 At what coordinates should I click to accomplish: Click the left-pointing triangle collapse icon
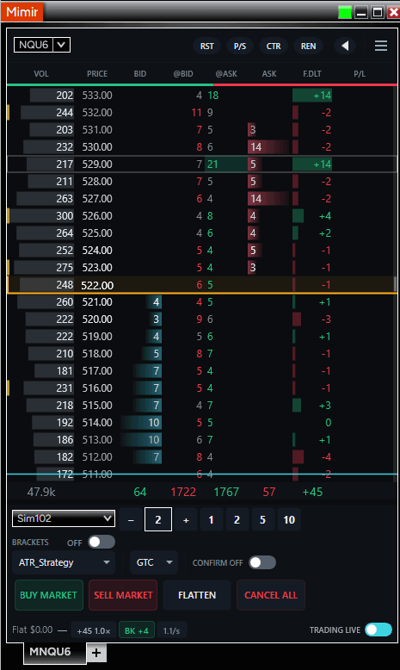tap(345, 46)
